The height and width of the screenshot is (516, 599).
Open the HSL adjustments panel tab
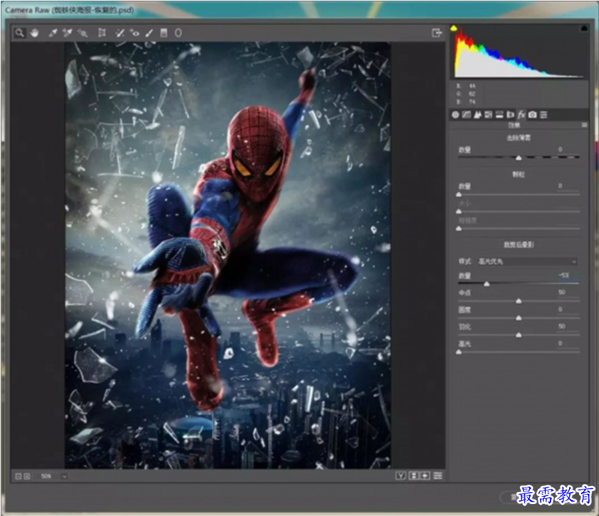pyautogui.click(x=489, y=114)
